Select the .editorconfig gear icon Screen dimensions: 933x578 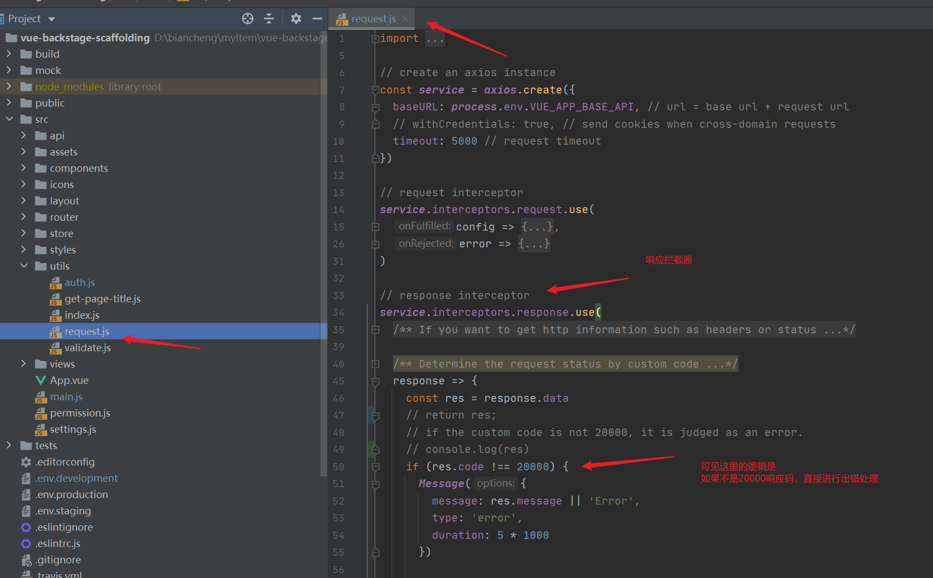(26, 462)
